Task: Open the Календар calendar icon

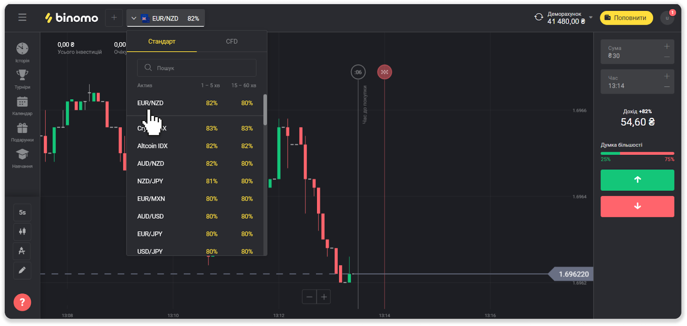Action: pyautogui.click(x=22, y=102)
